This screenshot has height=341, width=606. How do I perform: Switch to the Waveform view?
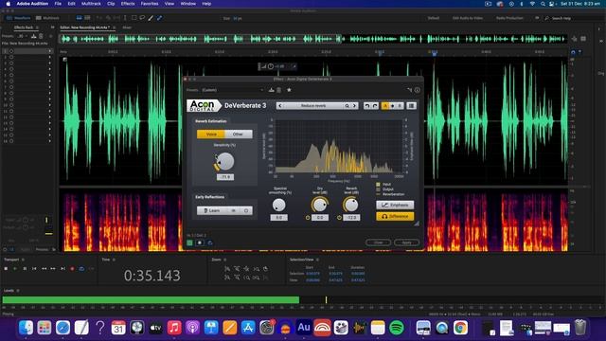(19, 18)
